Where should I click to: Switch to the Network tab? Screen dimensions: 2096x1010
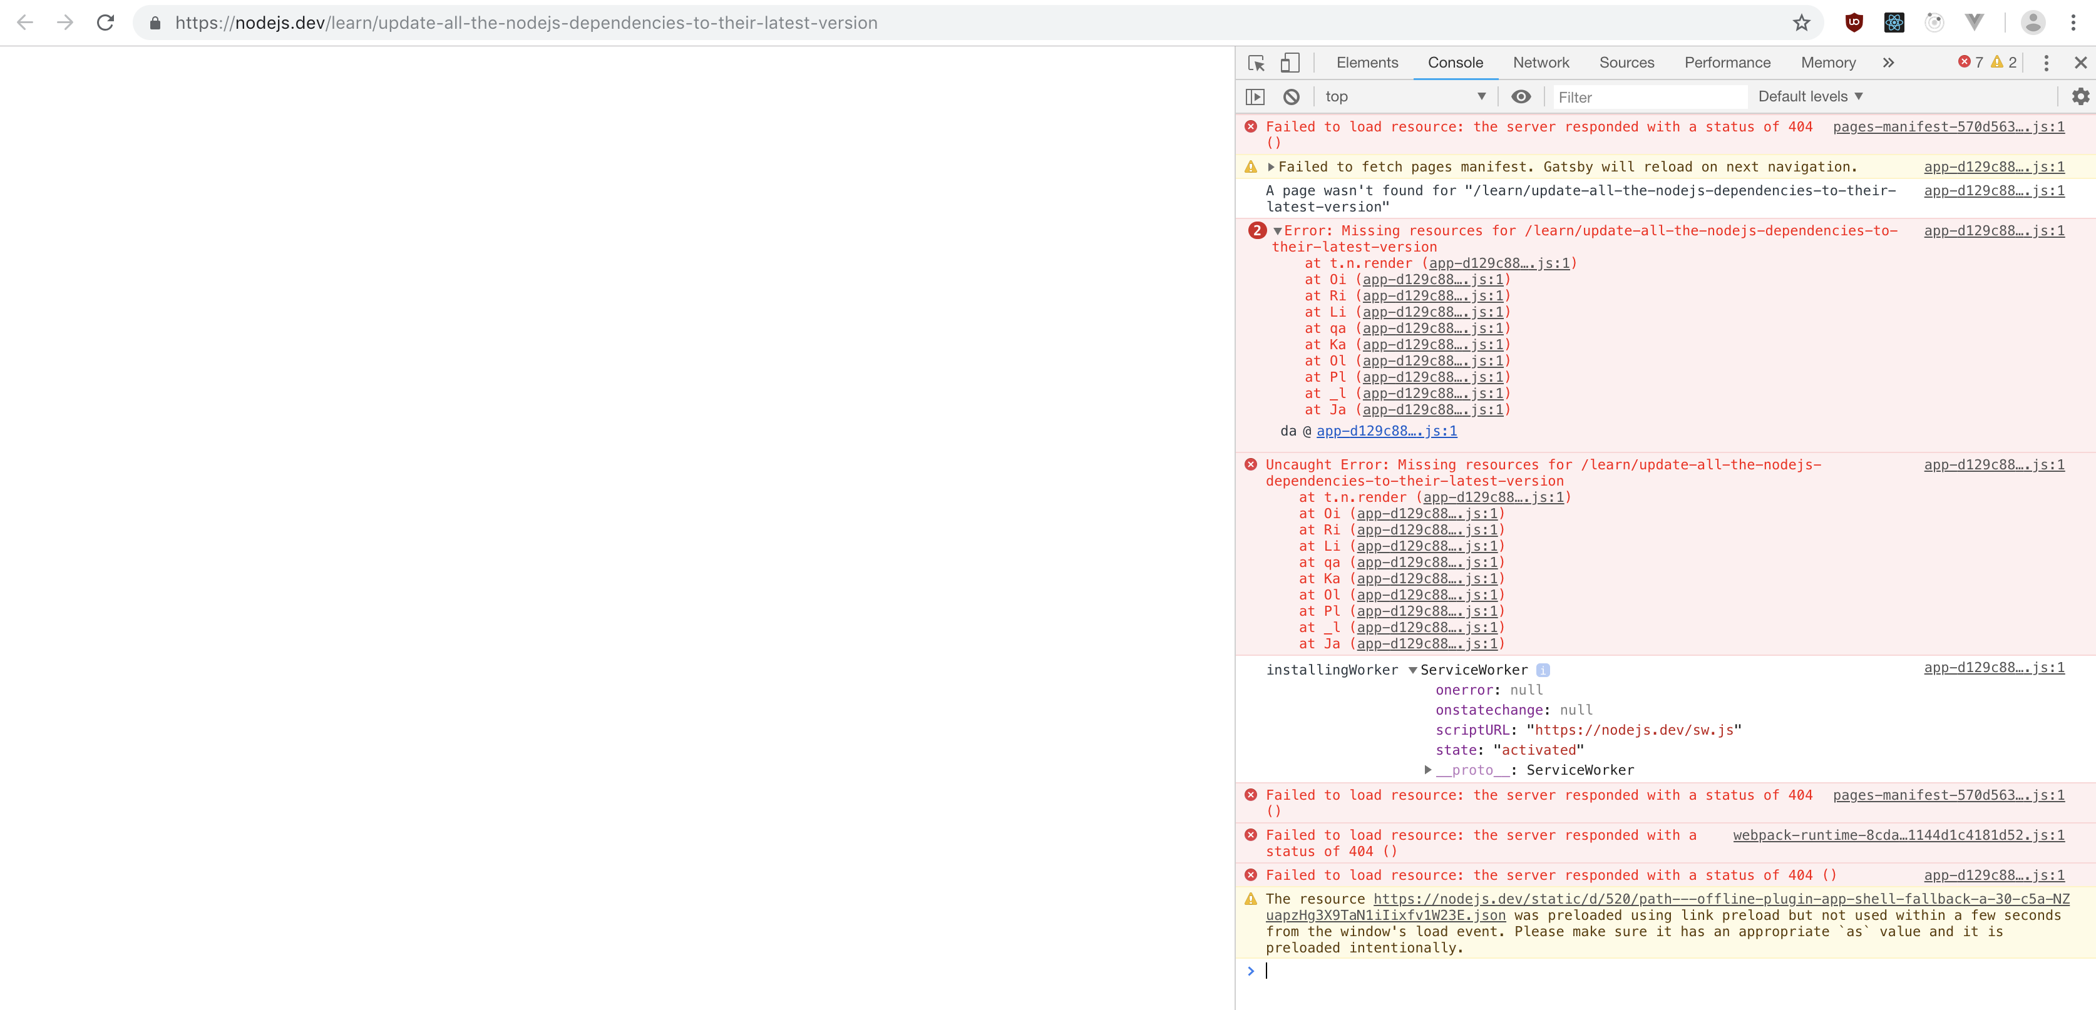point(1541,63)
